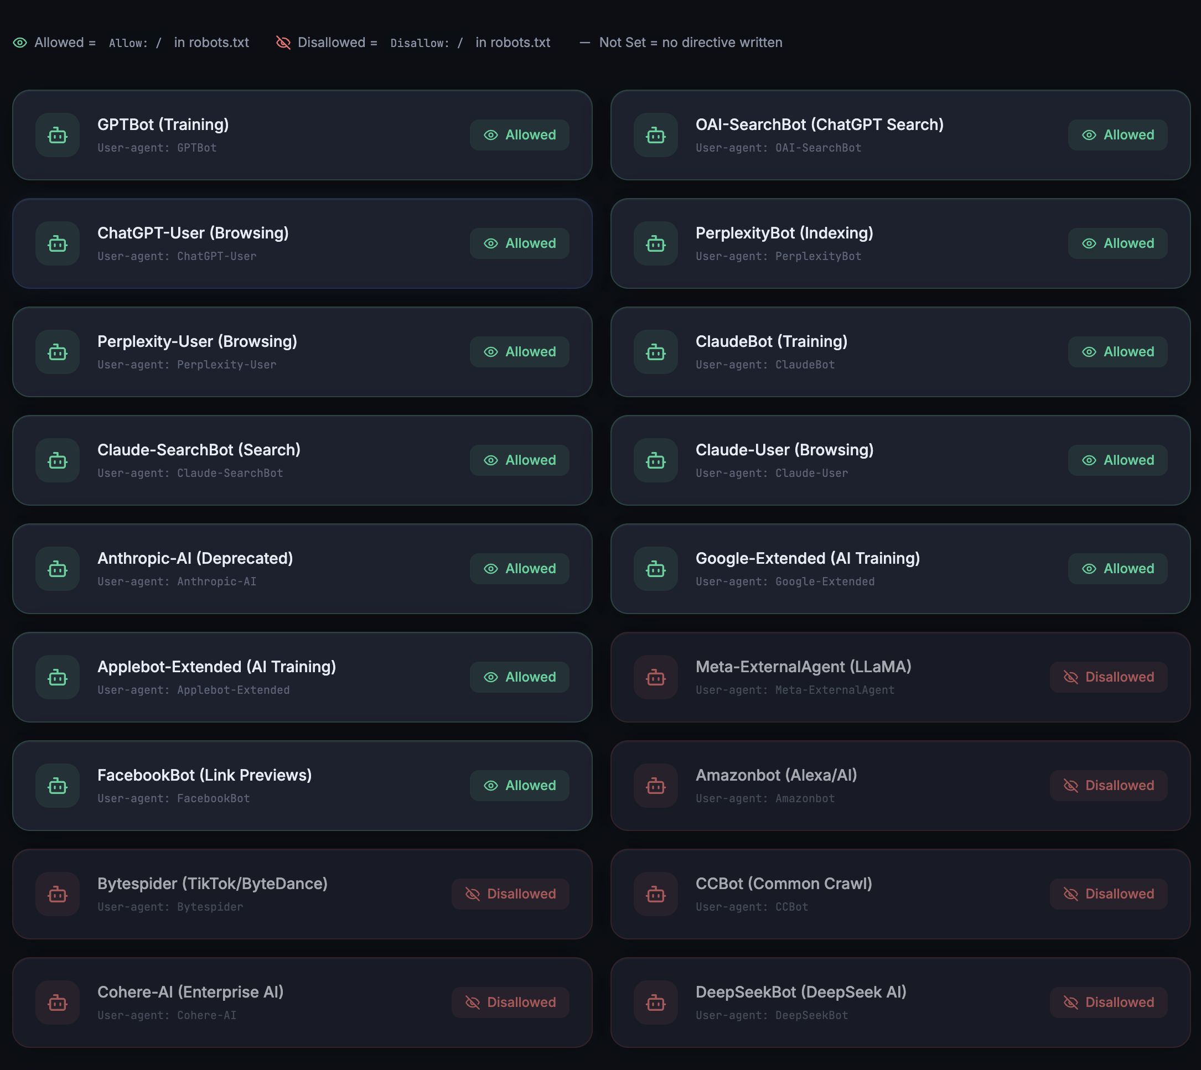Toggle Claude-User's Allowed badge
The height and width of the screenshot is (1070, 1201).
tap(1117, 460)
